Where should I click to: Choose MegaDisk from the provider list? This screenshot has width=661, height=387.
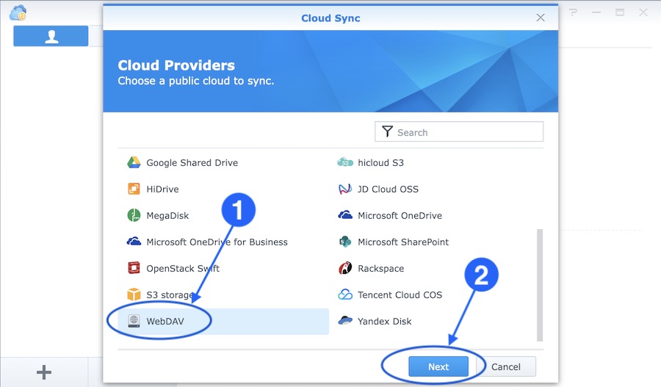pyautogui.click(x=167, y=216)
